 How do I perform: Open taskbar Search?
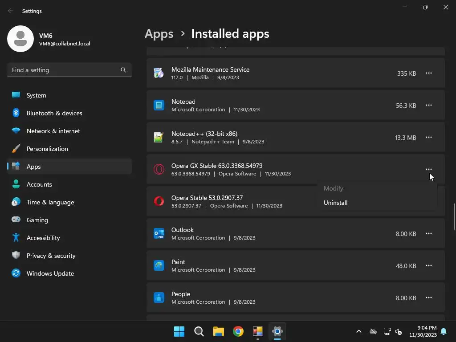point(199,331)
